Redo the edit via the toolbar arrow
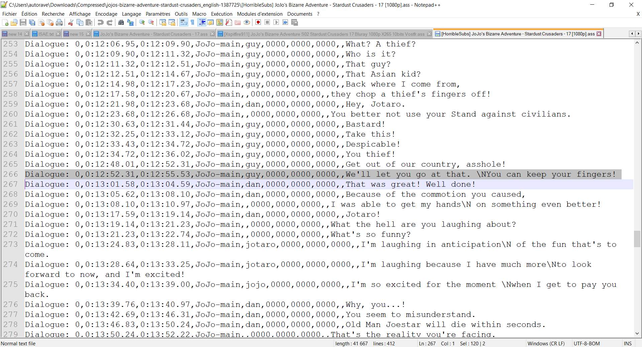Viewport: 642px width, 347px height. [x=109, y=22]
